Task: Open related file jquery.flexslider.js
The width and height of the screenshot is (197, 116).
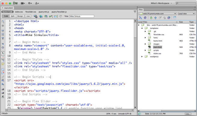Action: click(59, 12)
